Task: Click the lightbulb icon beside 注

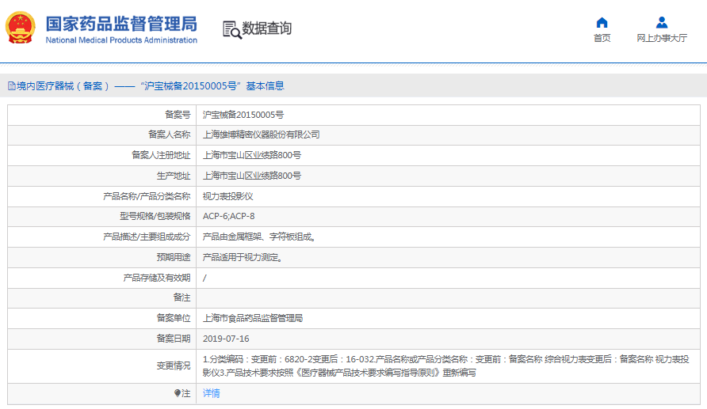Action: pyautogui.click(x=178, y=393)
